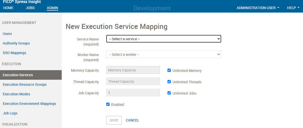Open the Administration User menu
The image size is (303, 128).
(x=258, y=8)
